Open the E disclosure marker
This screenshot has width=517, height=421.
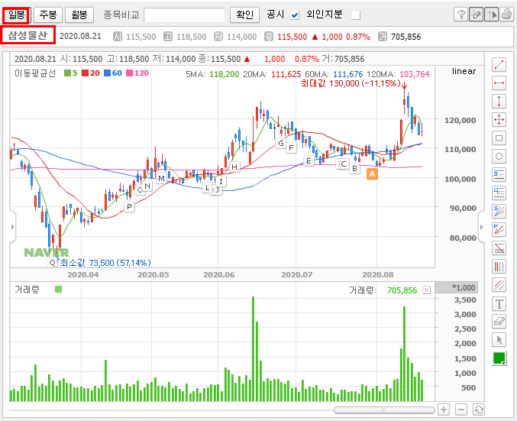pos(309,161)
